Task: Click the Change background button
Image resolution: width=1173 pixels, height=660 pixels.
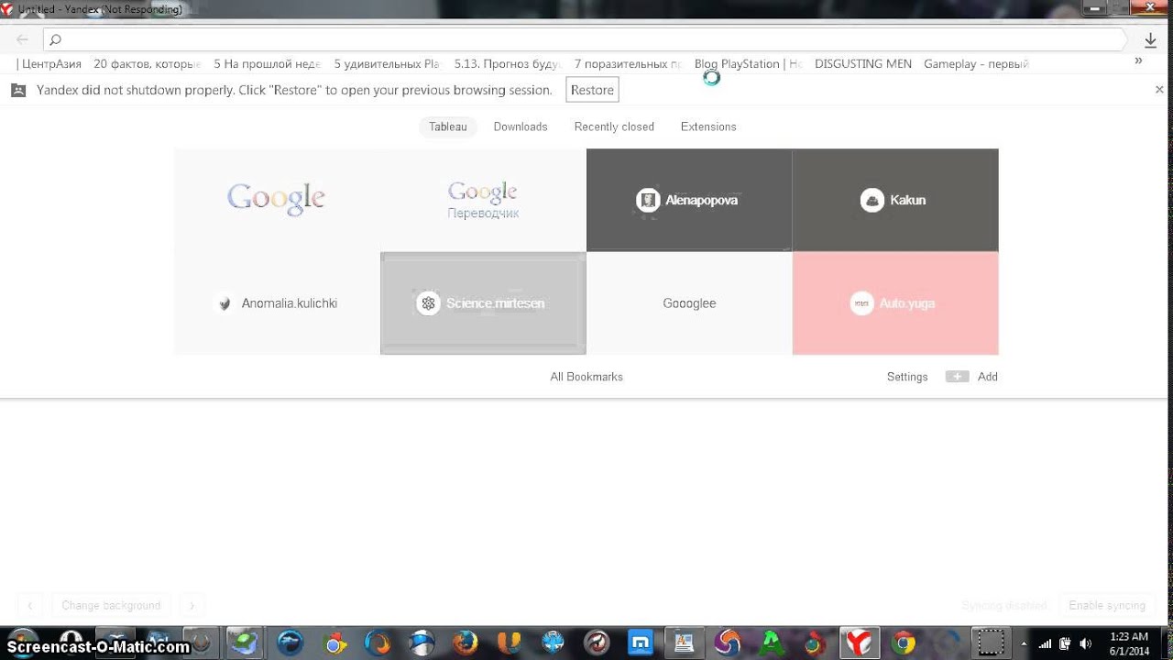Action: 111,605
